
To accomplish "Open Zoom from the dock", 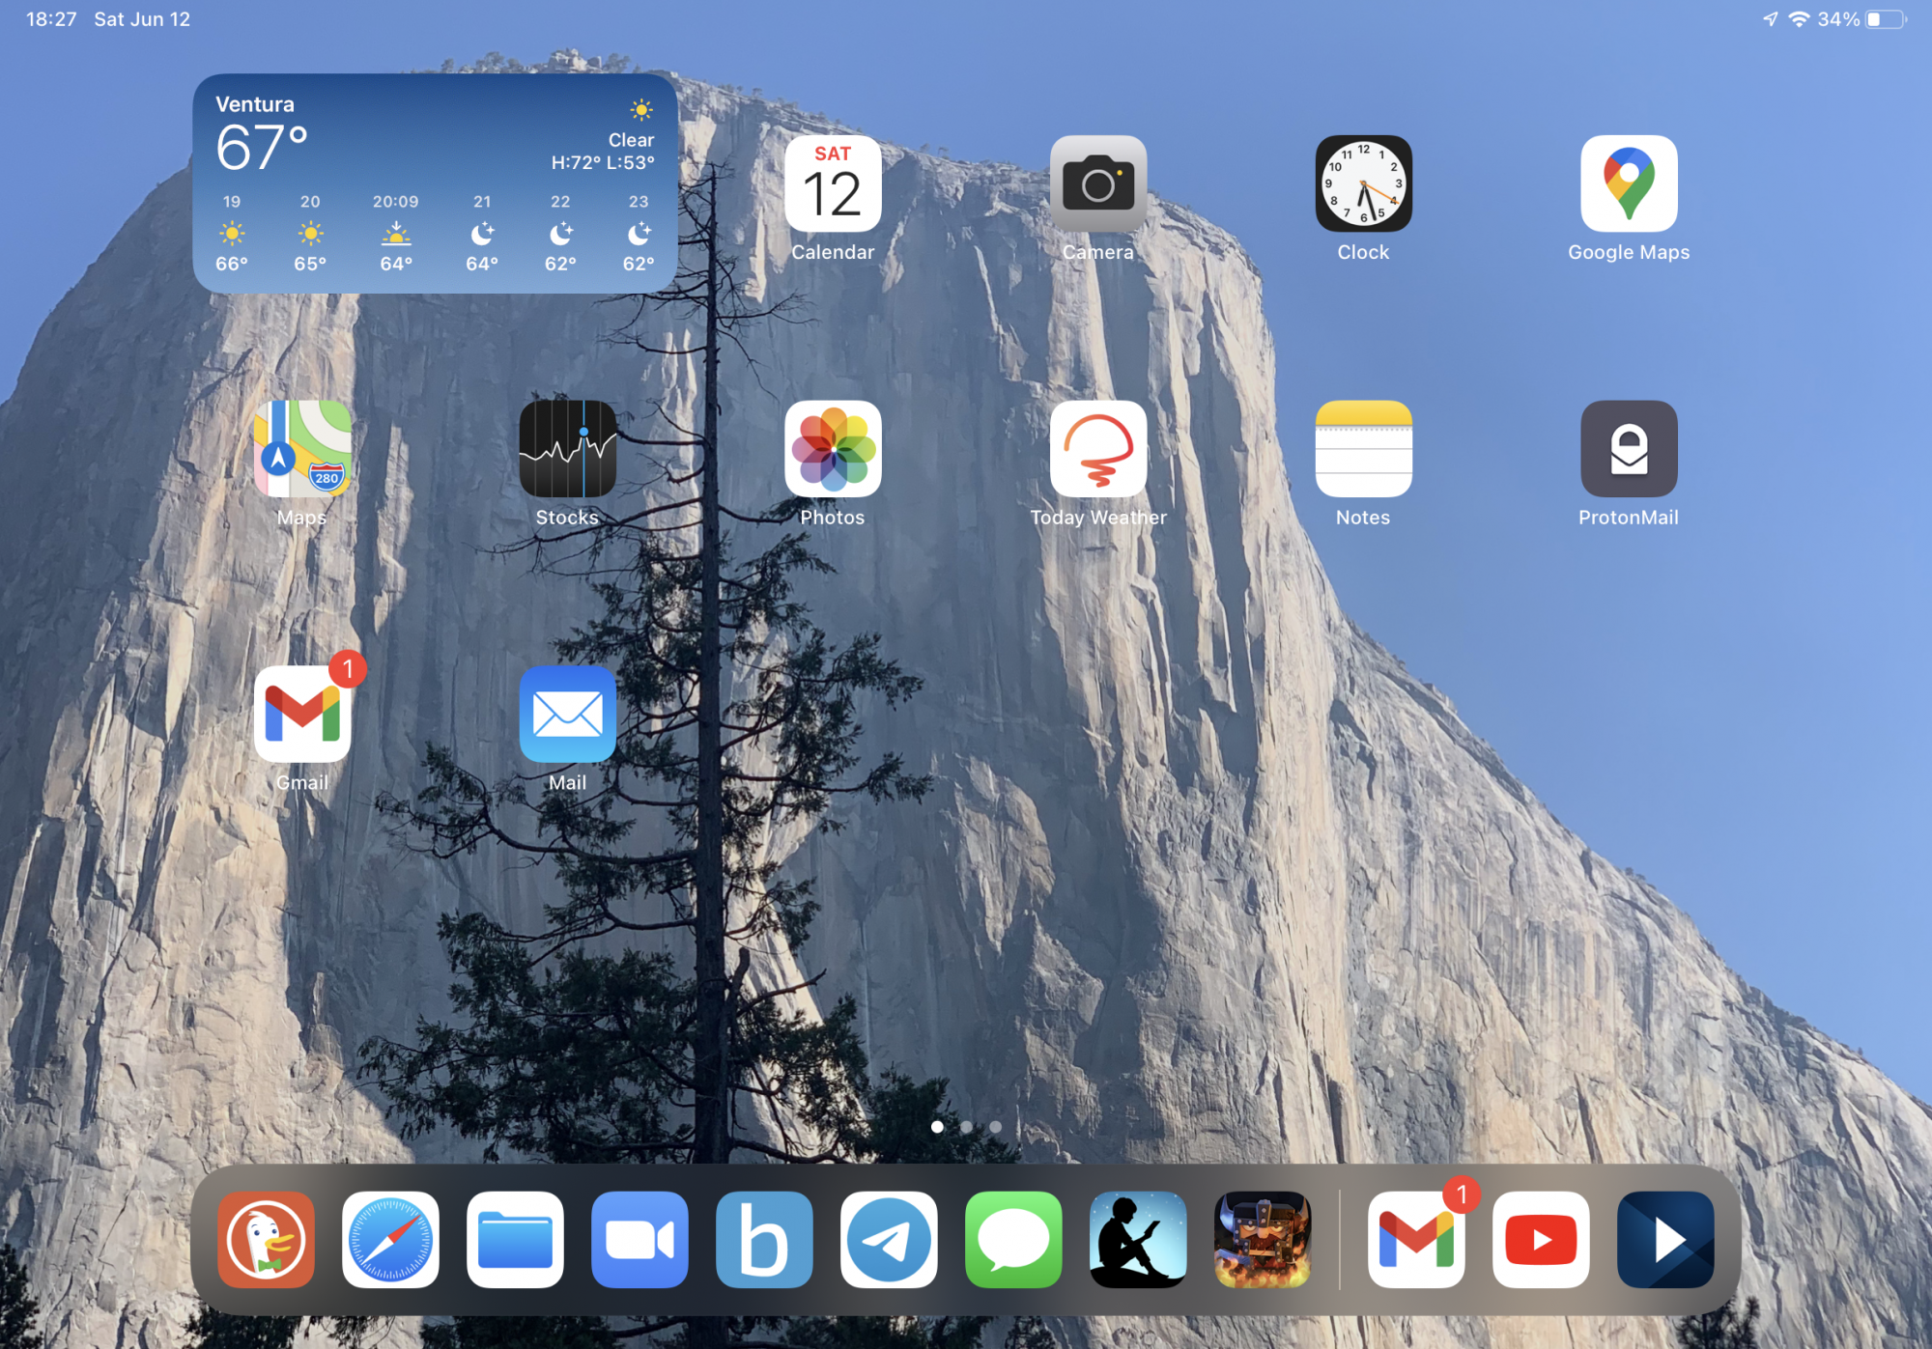I will coord(639,1240).
